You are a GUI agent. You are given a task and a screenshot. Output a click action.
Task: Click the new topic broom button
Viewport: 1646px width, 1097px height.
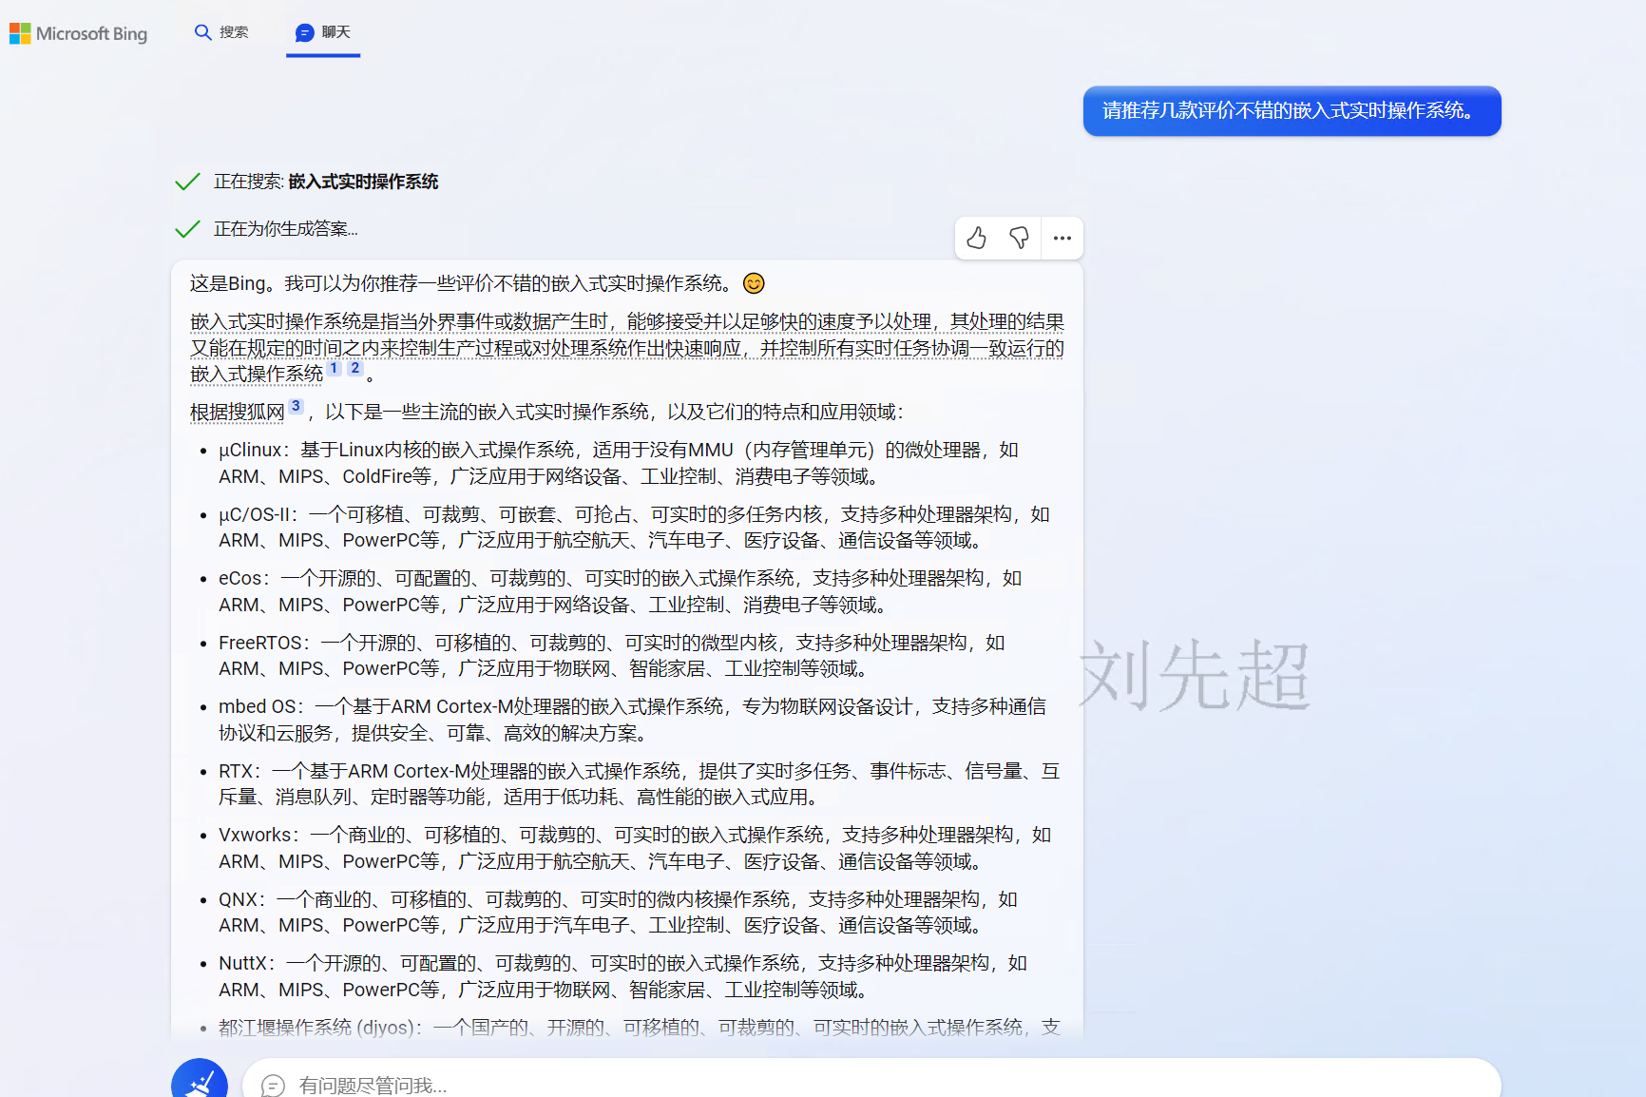pos(200,1082)
